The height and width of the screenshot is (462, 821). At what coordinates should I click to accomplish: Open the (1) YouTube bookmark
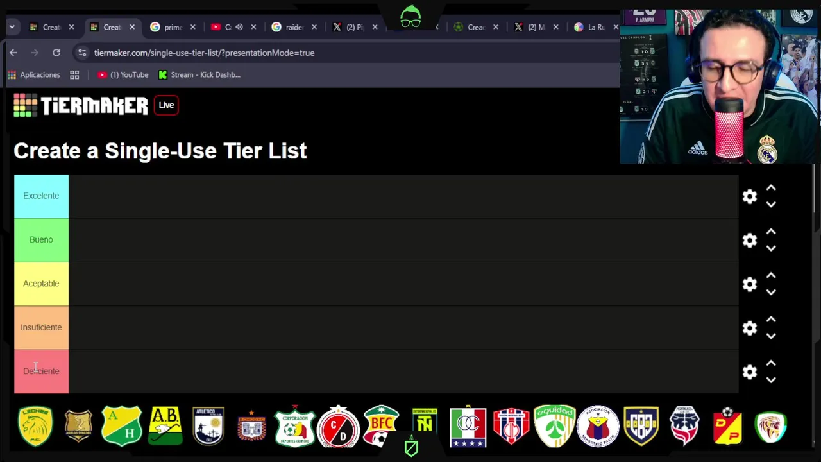click(123, 75)
